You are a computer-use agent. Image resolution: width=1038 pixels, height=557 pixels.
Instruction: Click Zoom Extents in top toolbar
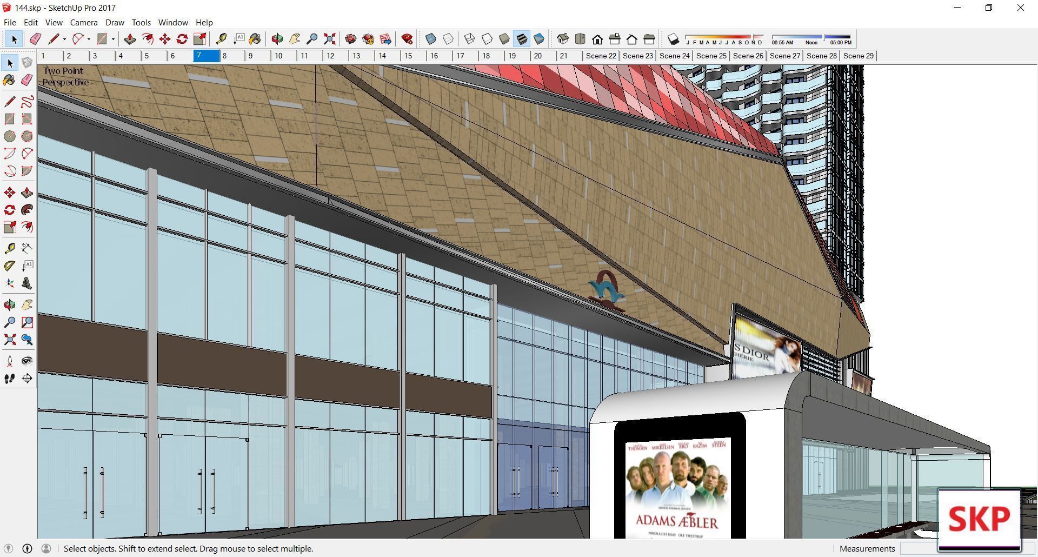click(x=329, y=39)
